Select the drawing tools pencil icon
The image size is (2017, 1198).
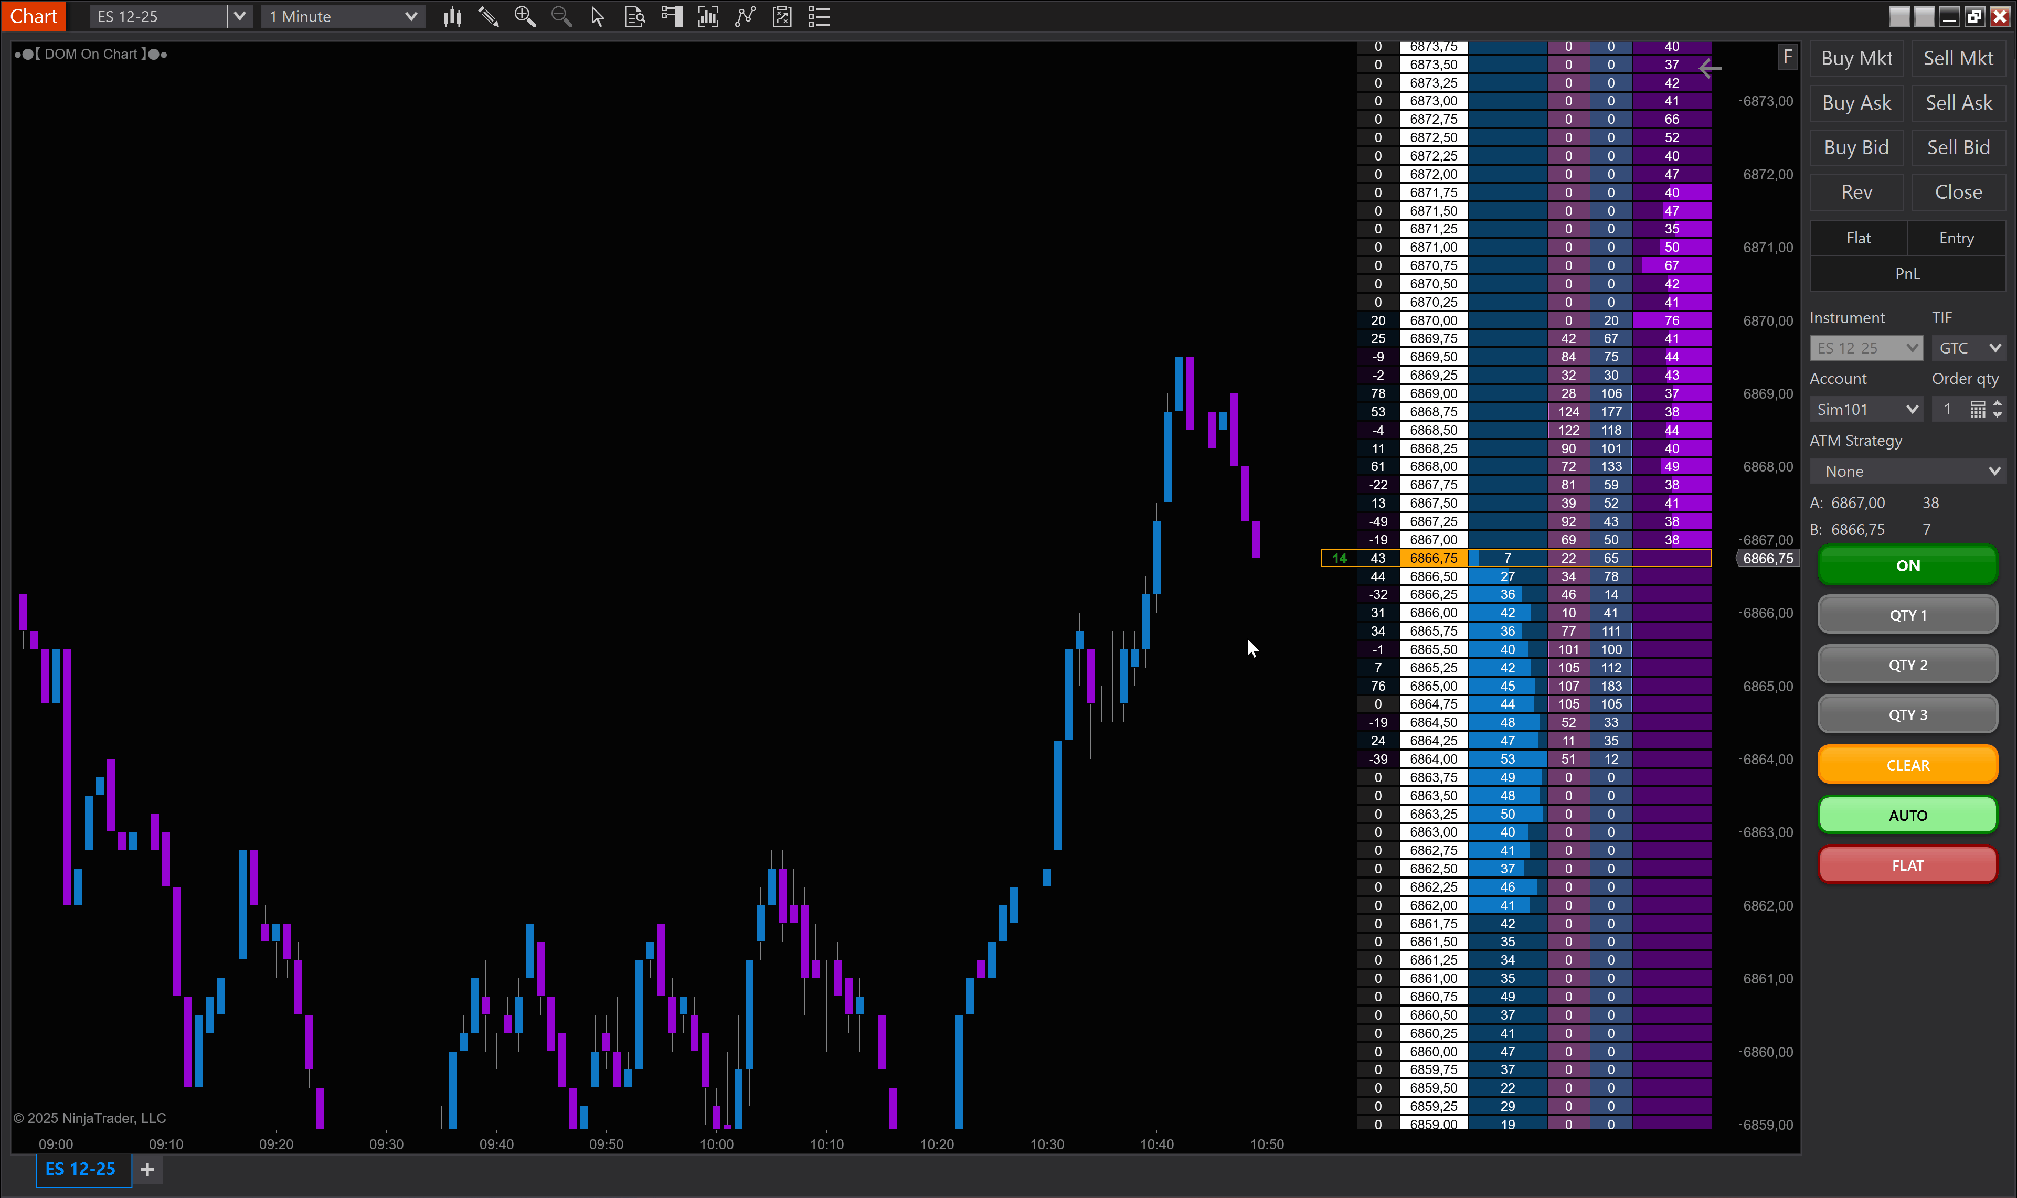click(x=487, y=17)
